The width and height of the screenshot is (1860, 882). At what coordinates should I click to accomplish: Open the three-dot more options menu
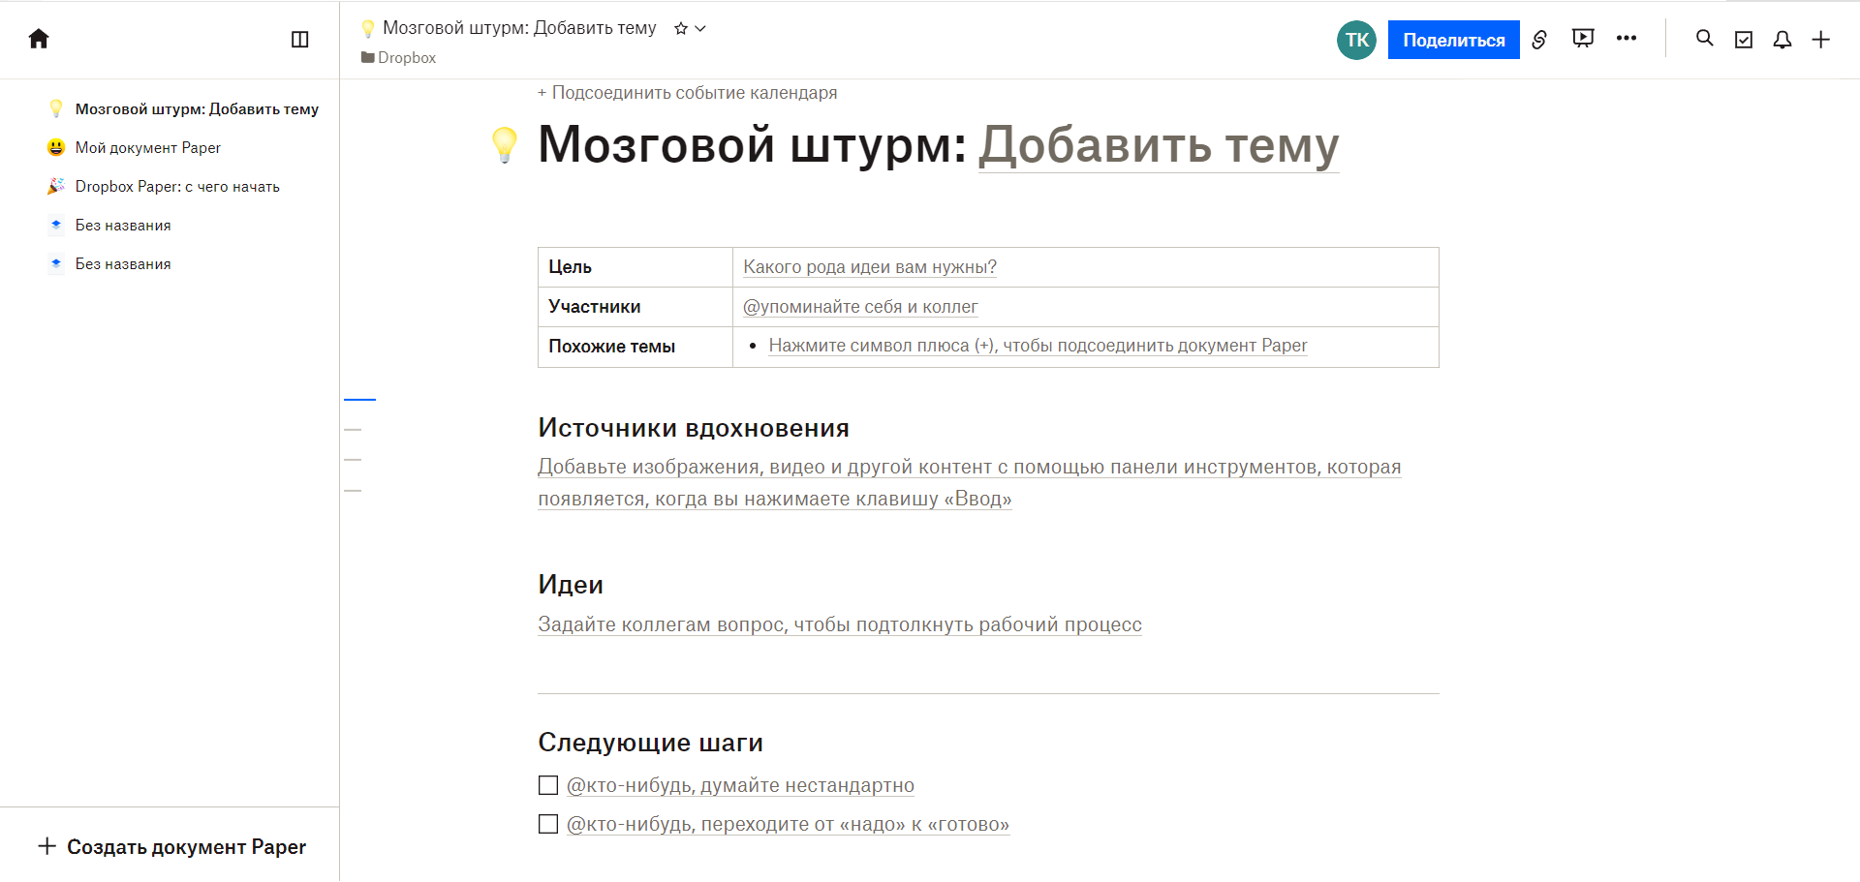[1627, 39]
